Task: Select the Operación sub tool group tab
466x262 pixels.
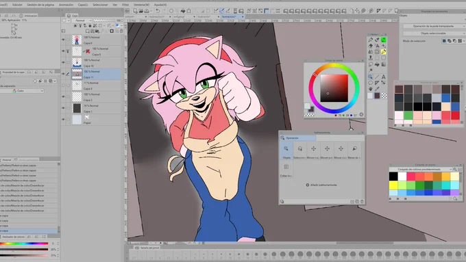Action: click(298, 138)
